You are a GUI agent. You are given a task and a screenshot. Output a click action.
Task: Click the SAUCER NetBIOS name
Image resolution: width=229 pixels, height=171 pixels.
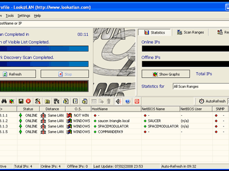[x=154, y=121]
